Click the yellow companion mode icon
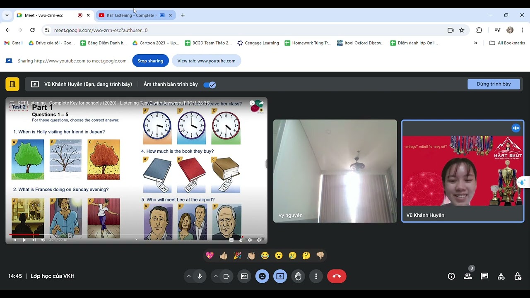The image size is (530, 298). pos(12,84)
